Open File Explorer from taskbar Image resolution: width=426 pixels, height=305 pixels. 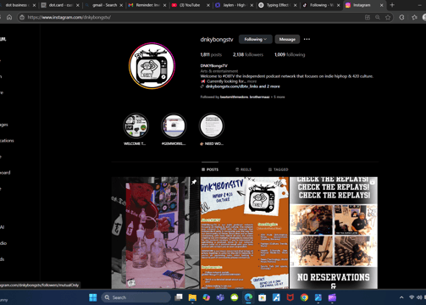coord(192,297)
